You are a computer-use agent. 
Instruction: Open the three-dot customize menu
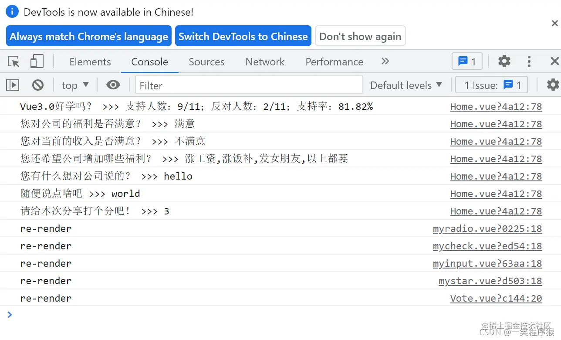(x=529, y=61)
